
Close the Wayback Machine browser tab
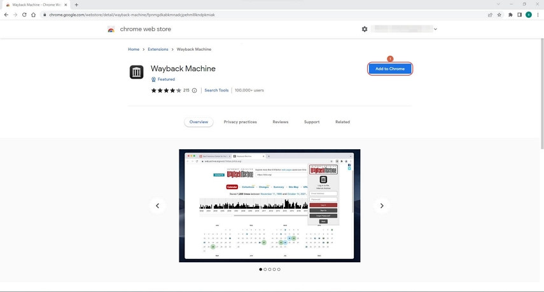coord(66,5)
